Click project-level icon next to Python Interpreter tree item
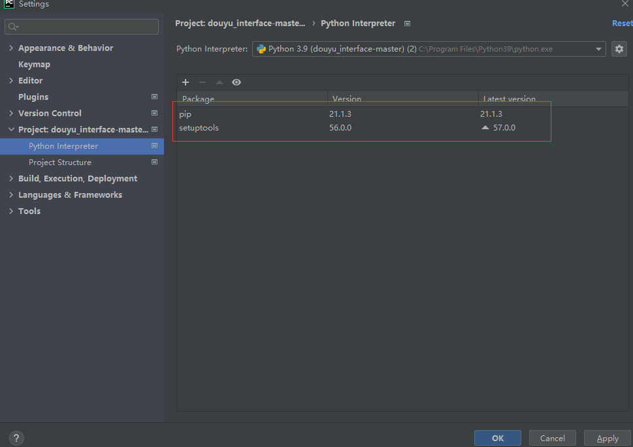The image size is (633, 447). coord(154,146)
